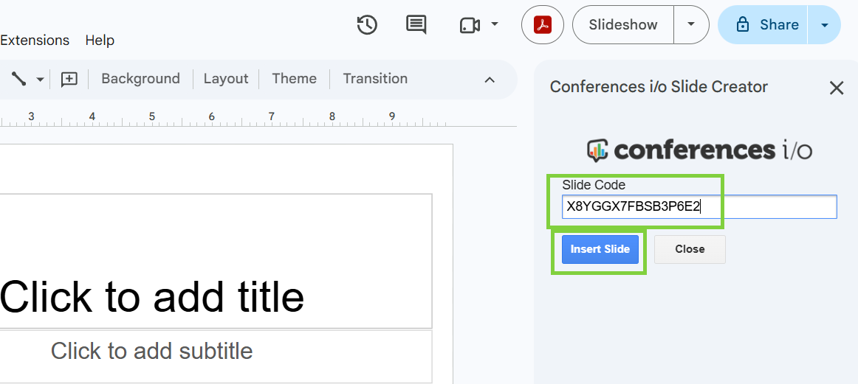Open version history clock icon
The width and height of the screenshot is (858, 384).
pyautogui.click(x=367, y=25)
